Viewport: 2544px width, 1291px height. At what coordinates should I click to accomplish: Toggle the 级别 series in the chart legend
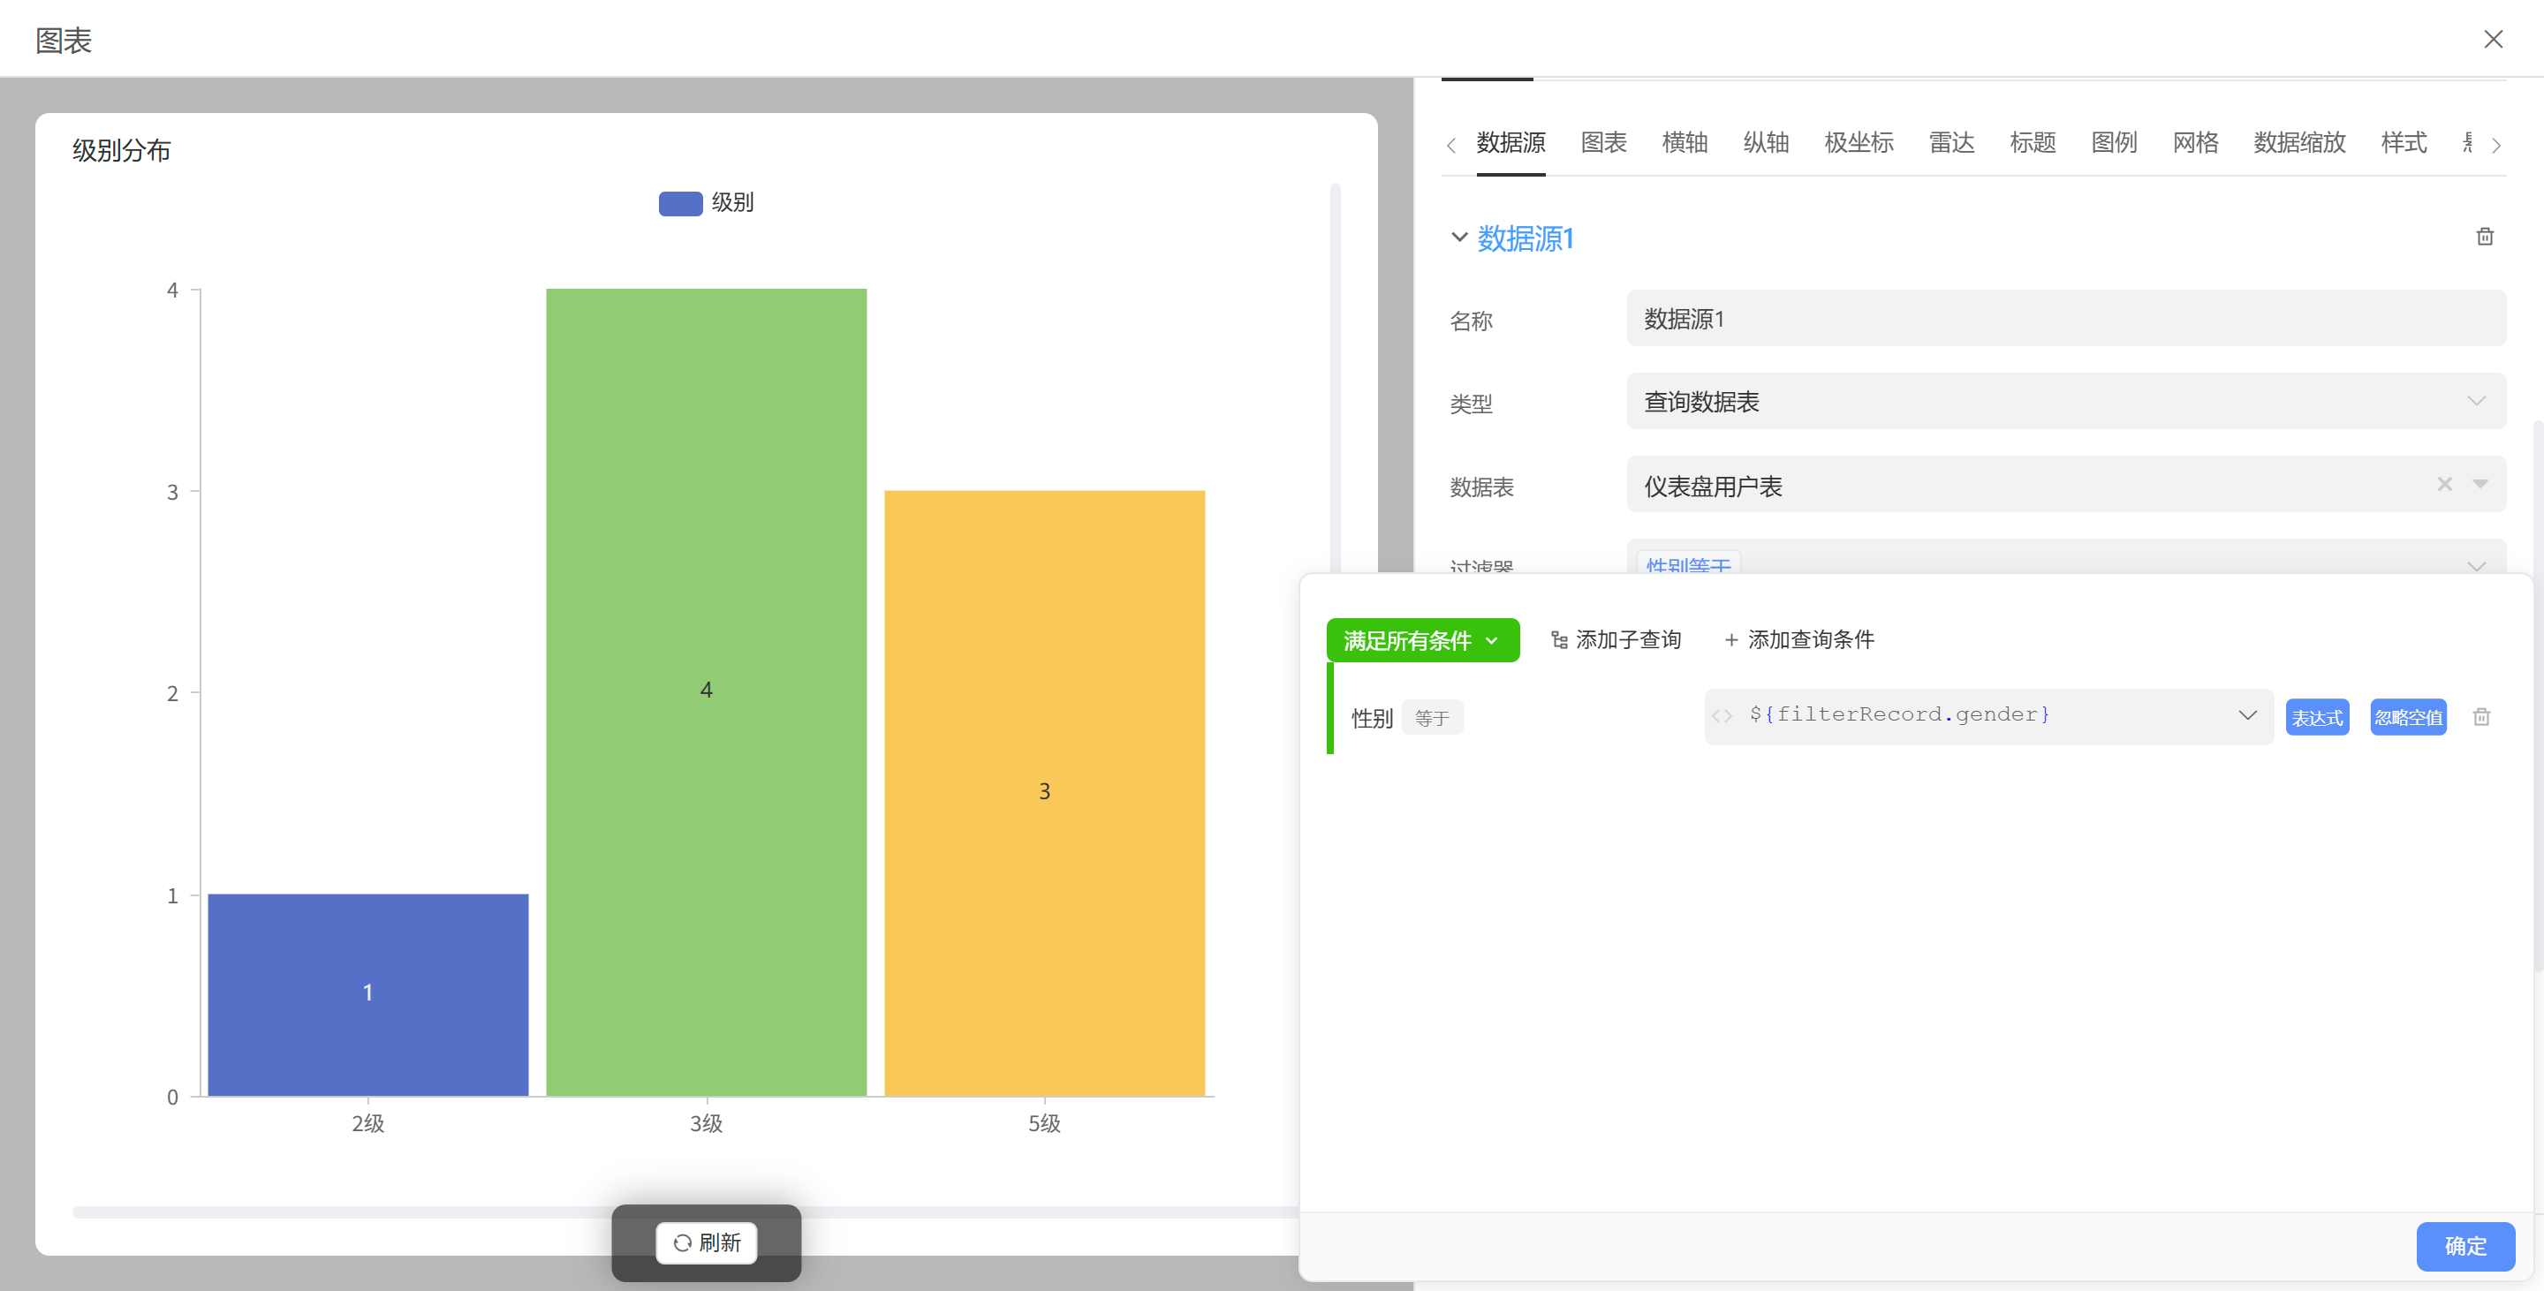pos(705,202)
